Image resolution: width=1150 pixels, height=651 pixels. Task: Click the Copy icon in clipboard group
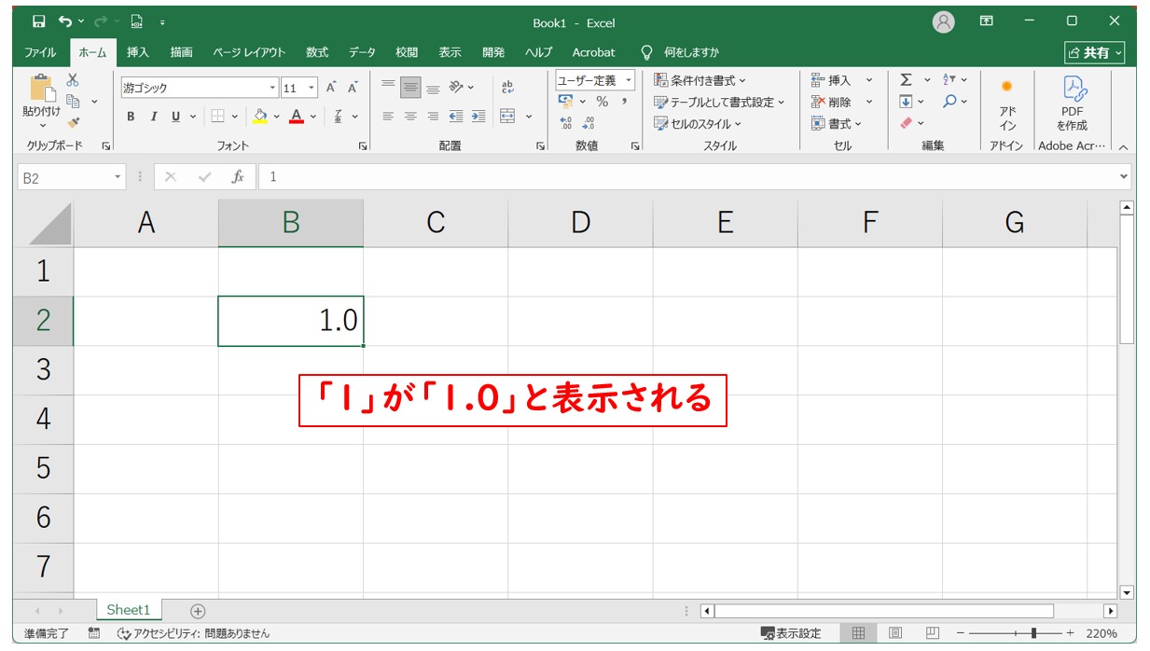pyautogui.click(x=74, y=101)
